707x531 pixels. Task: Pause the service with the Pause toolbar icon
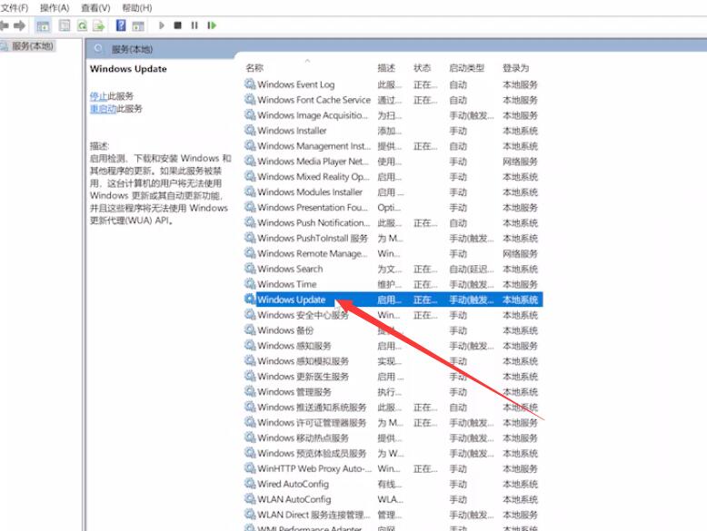(x=194, y=25)
